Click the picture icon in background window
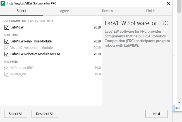This screenshot has width=182, height=122. [x=178, y=108]
